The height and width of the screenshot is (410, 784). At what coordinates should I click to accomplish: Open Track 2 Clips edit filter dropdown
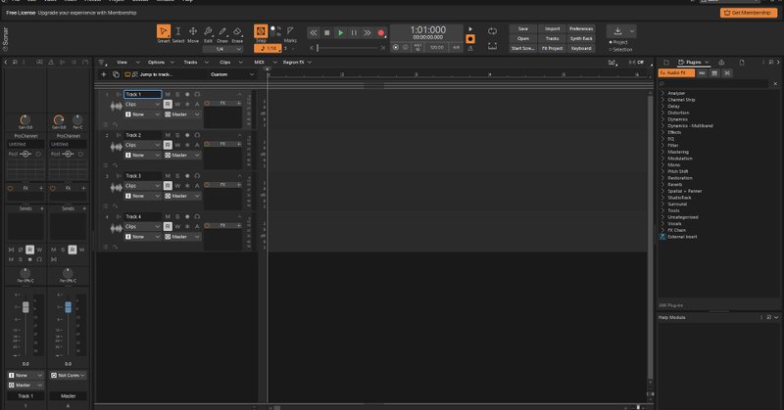[x=142, y=145]
